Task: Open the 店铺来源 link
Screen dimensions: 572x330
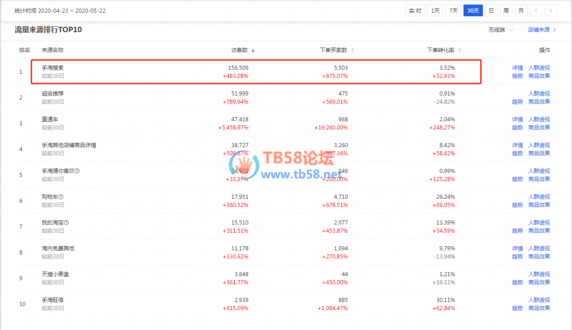Action: [542, 30]
